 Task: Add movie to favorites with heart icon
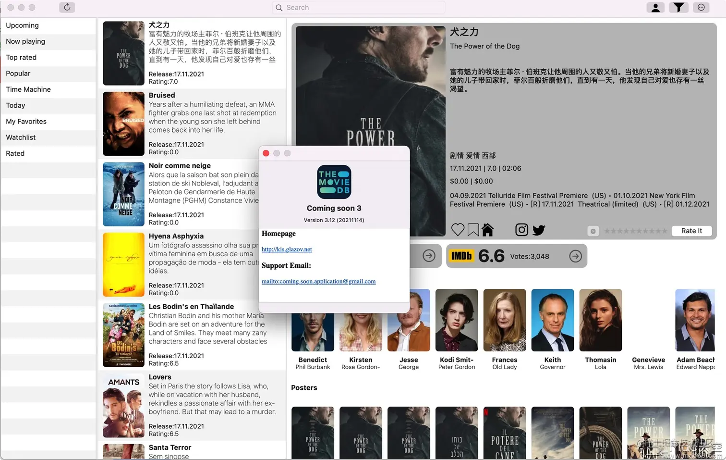coord(458,230)
